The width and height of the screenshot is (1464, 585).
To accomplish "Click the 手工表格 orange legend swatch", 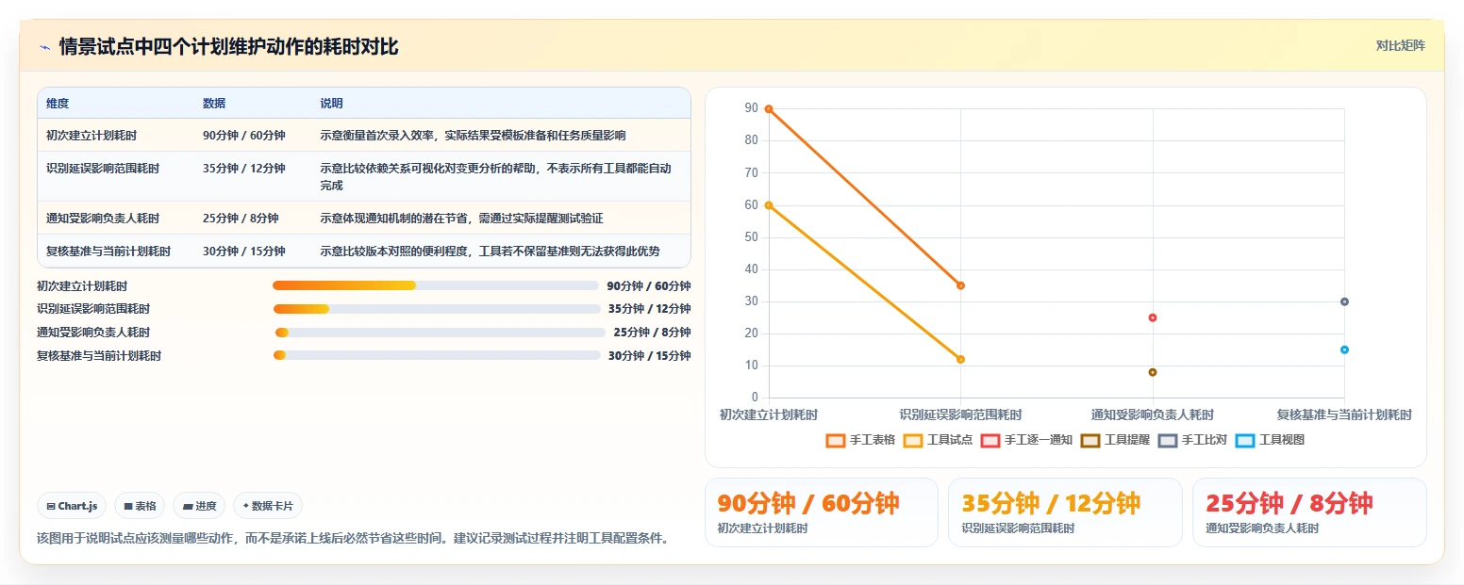I will [836, 440].
